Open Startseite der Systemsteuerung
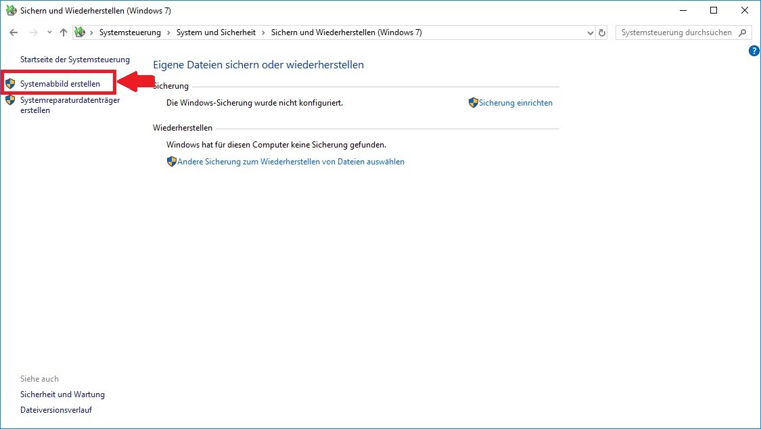This screenshot has height=429, width=761. tap(74, 60)
